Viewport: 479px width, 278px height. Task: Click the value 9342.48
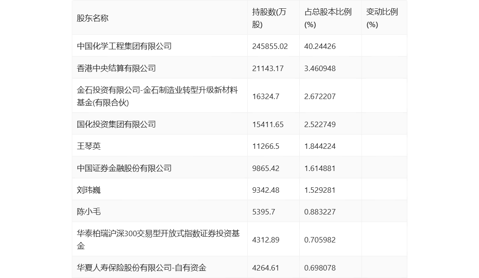click(x=266, y=190)
